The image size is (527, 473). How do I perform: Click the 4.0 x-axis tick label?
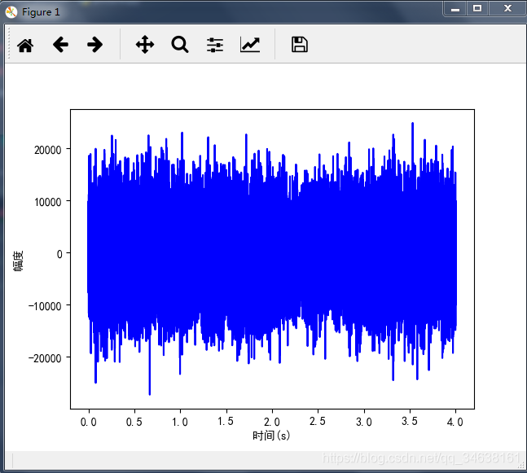pyautogui.click(x=455, y=422)
